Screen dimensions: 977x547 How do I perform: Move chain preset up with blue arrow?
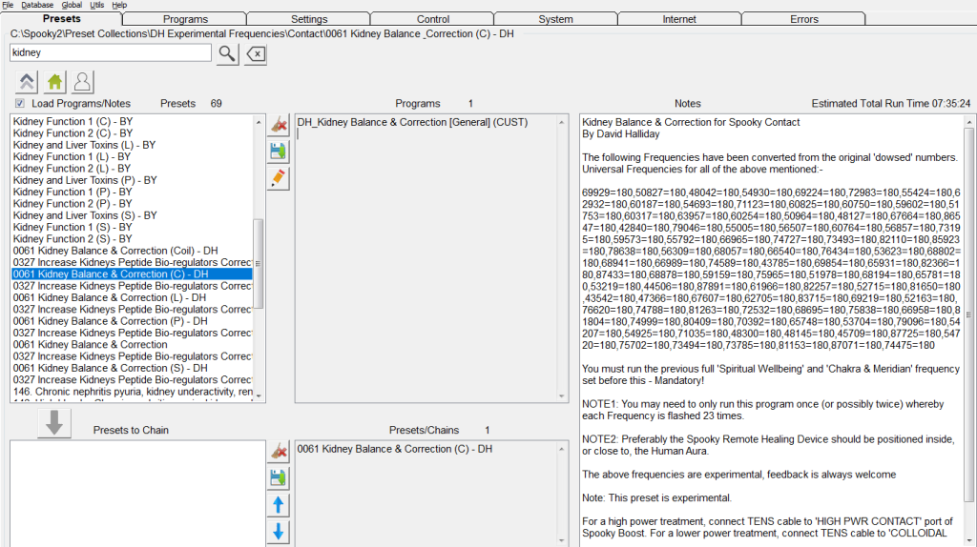[279, 505]
